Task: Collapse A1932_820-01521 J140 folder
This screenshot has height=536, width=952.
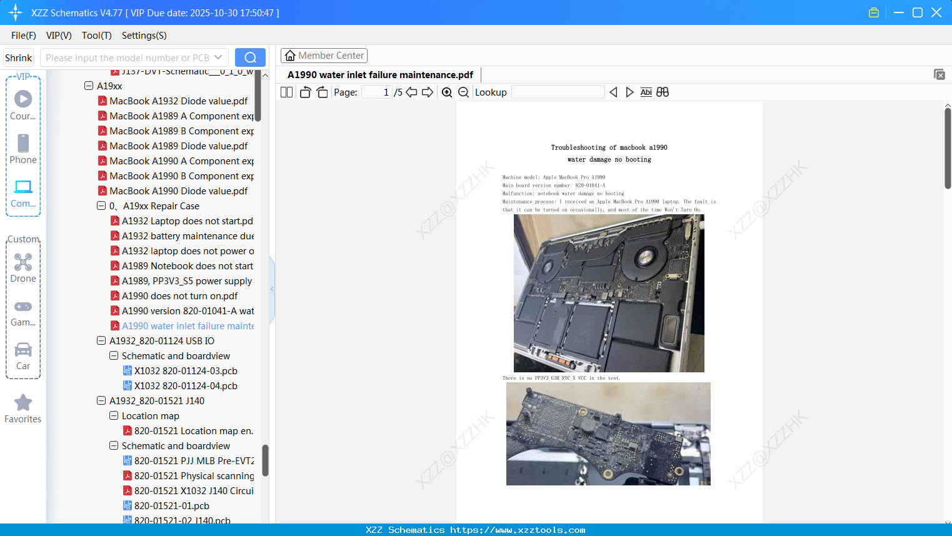Action: click(x=101, y=400)
